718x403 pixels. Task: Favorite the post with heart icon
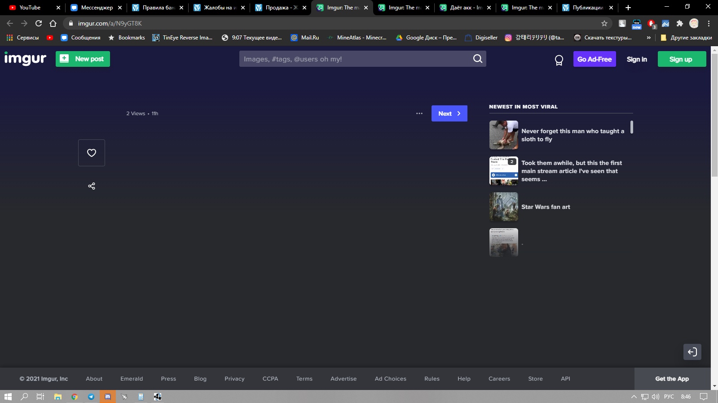tap(92, 153)
